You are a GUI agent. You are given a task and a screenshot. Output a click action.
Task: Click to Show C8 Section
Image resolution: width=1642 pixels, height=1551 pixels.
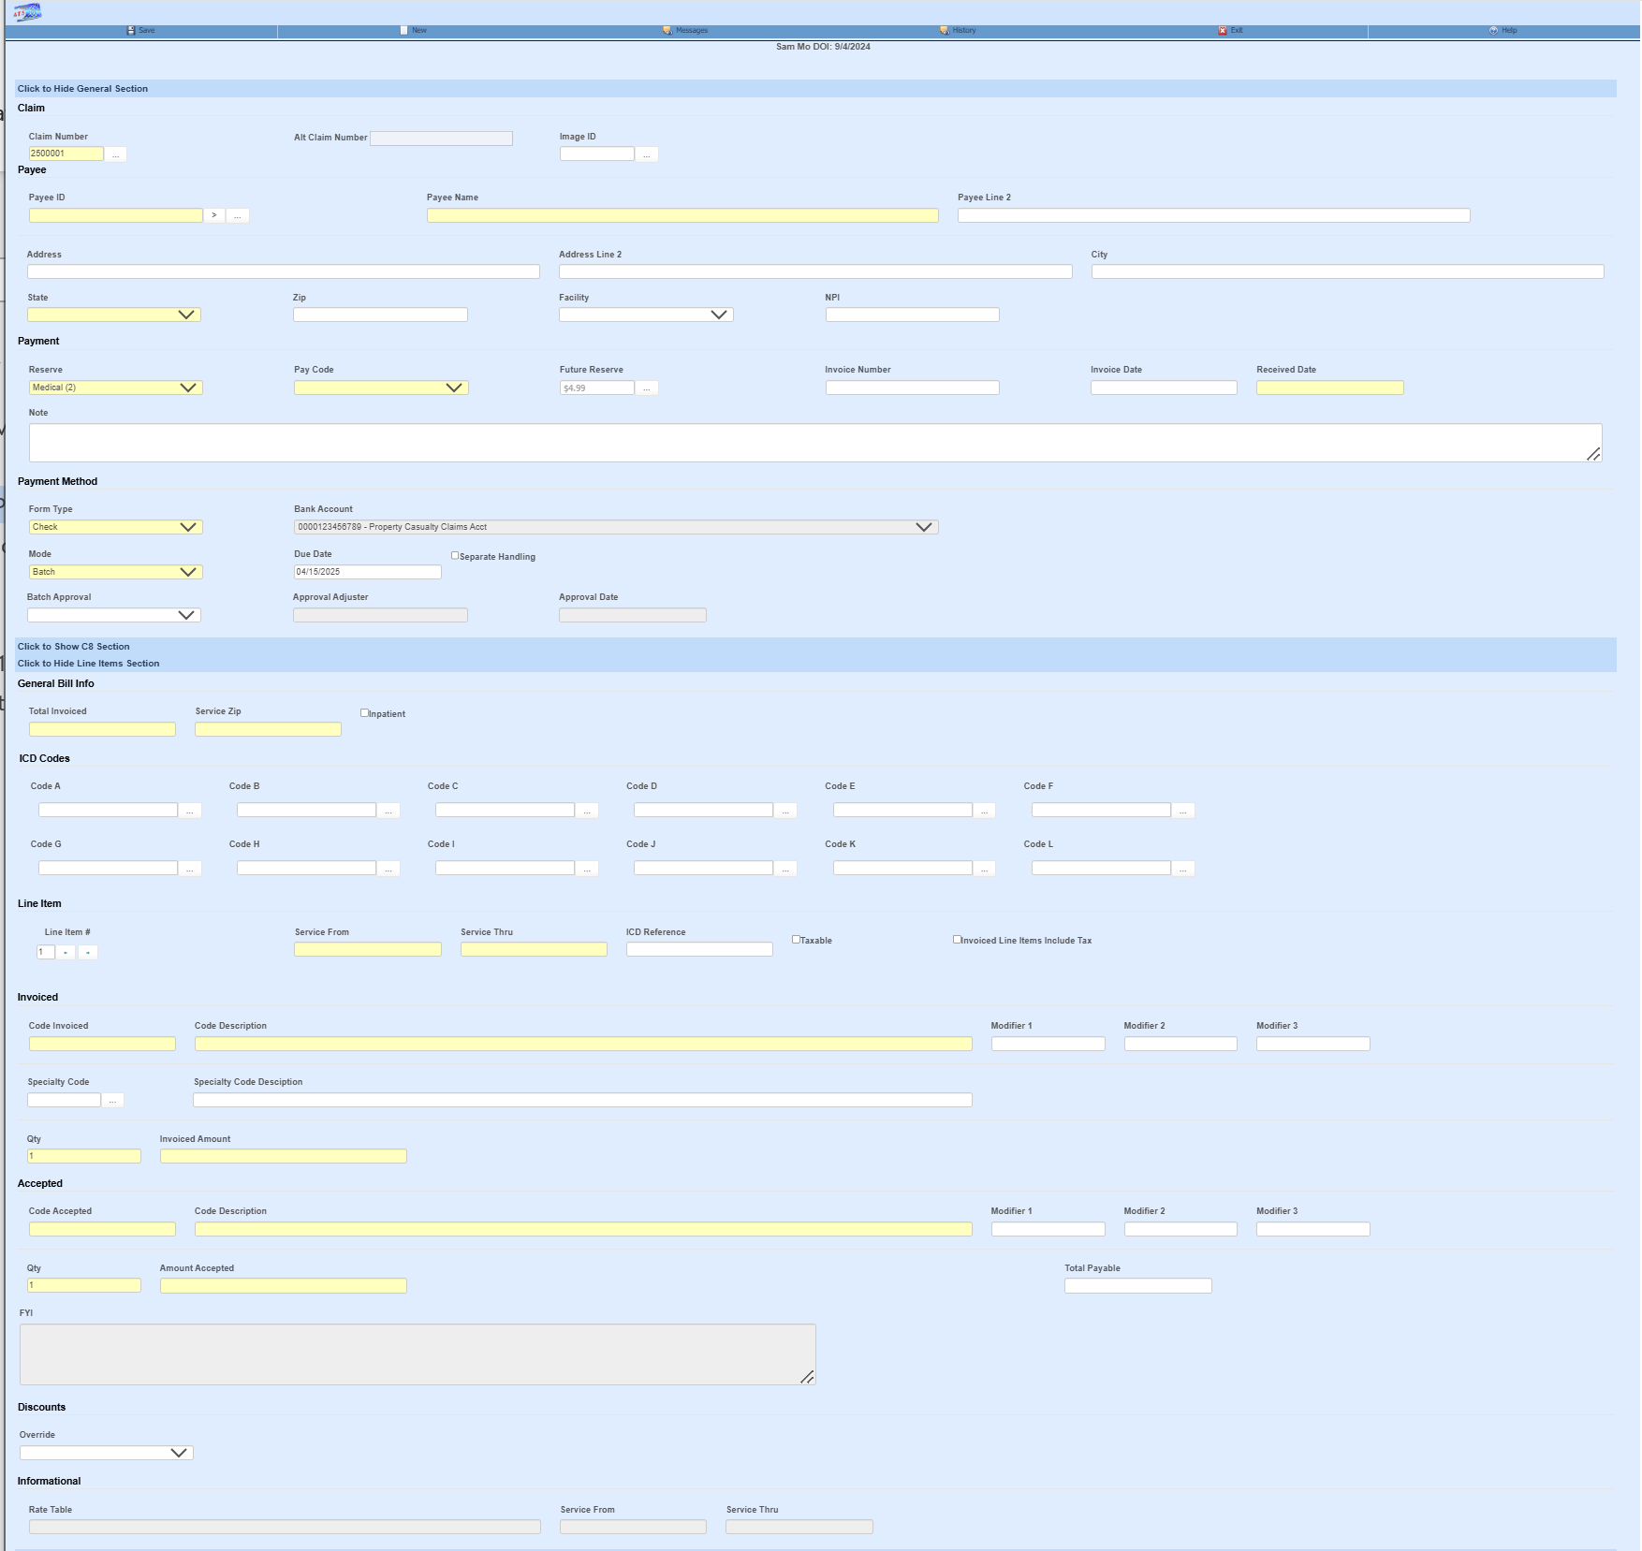point(73,647)
